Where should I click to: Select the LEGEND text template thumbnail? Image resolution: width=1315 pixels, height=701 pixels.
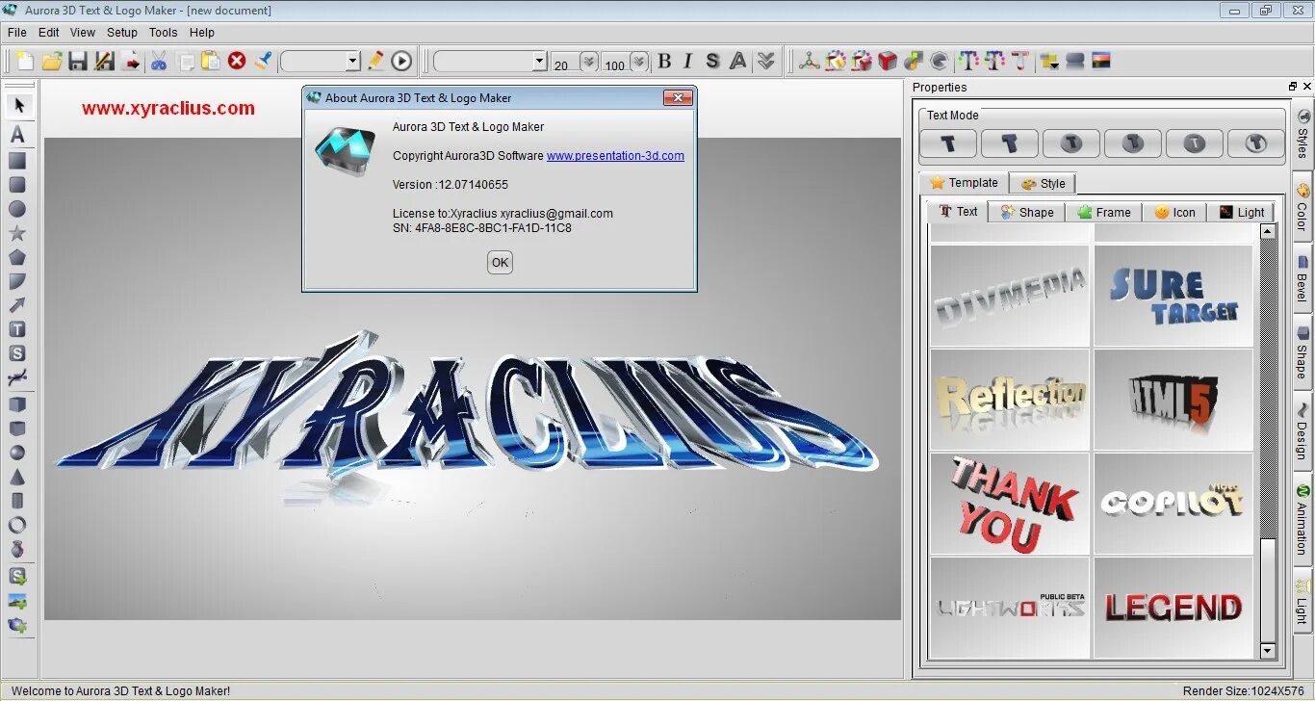pos(1173,608)
